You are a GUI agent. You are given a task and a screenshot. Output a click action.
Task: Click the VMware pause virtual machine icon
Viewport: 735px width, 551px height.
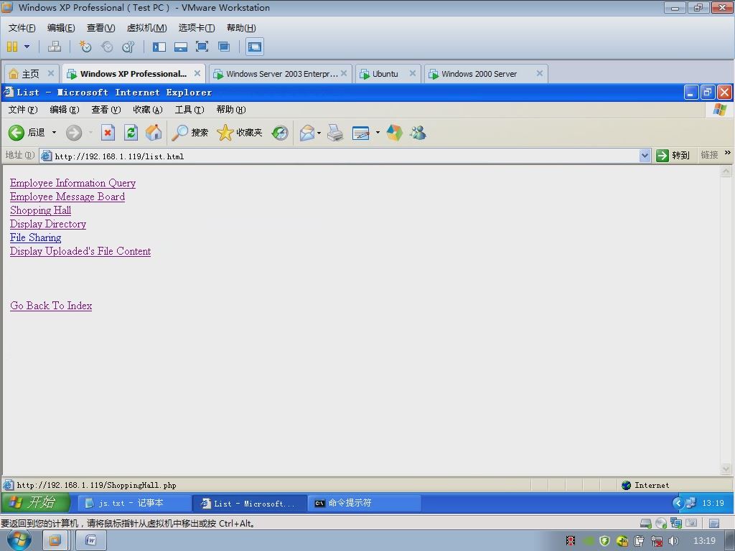[12, 47]
